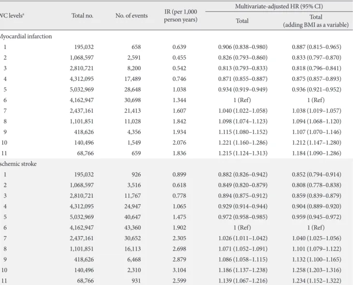Click HR value 0.882 (0.826–0.942)

click(243, 174)
